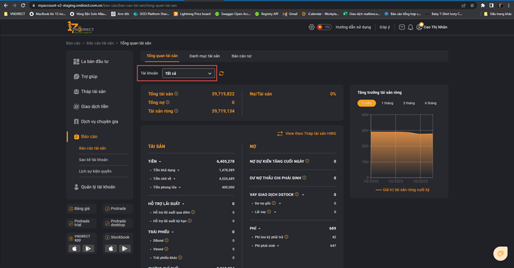Screen dimensions: 514x268
Task: Open App Store button for VNDIRECT app
Action: pos(75,248)
